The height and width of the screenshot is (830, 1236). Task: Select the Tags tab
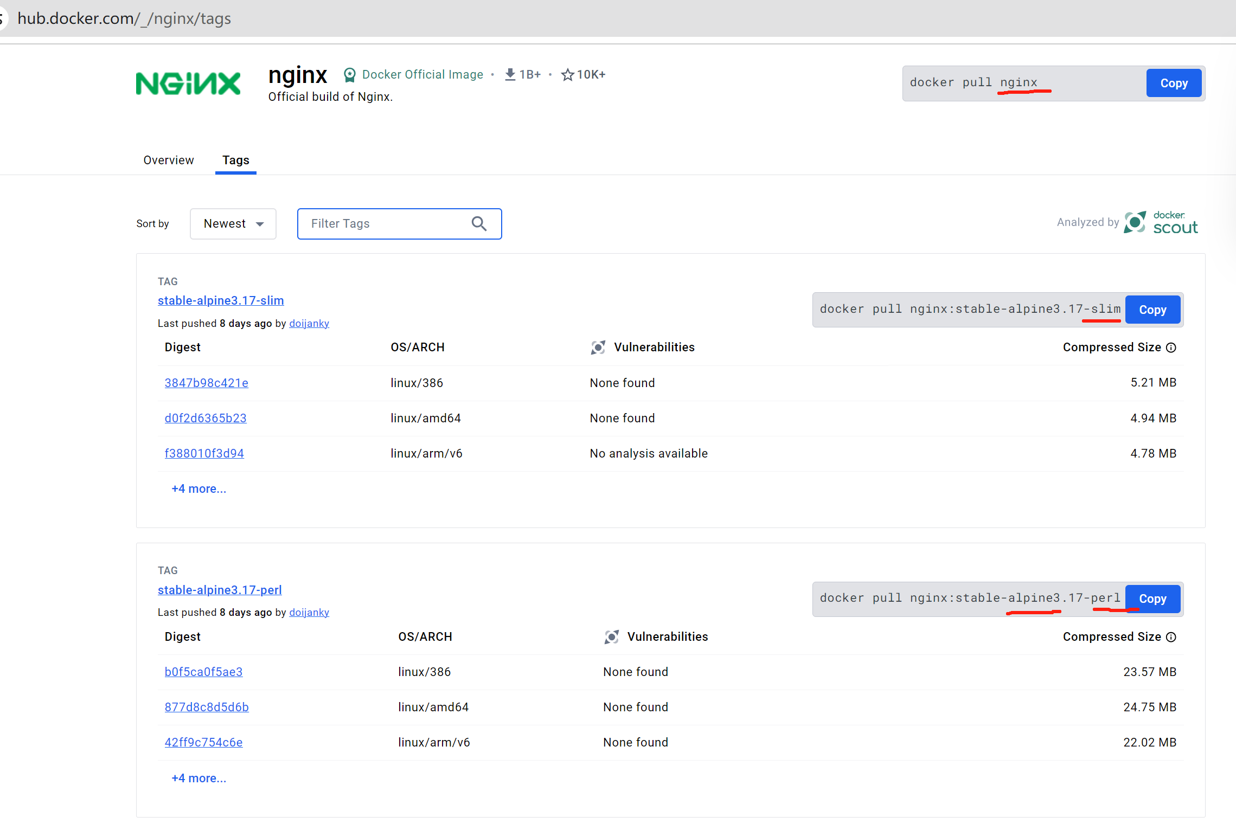click(235, 160)
